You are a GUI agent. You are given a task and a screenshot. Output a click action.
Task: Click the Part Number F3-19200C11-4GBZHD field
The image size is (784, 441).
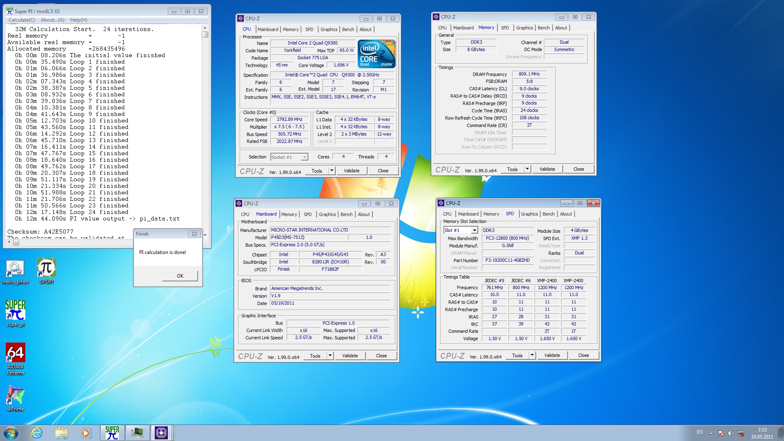(x=508, y=261)
